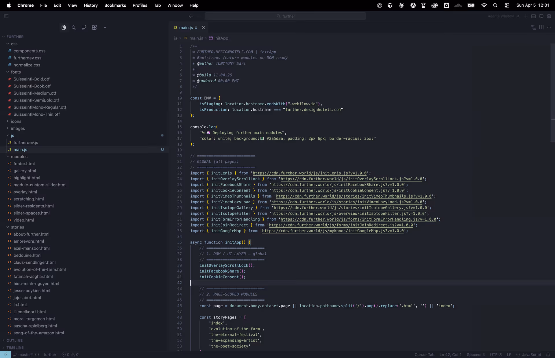Expand the icons folder
Screen dimensions: 555x358
16,121
